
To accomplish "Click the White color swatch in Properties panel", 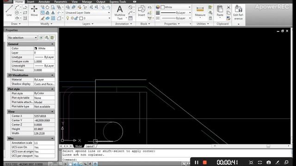I will 163,7.
